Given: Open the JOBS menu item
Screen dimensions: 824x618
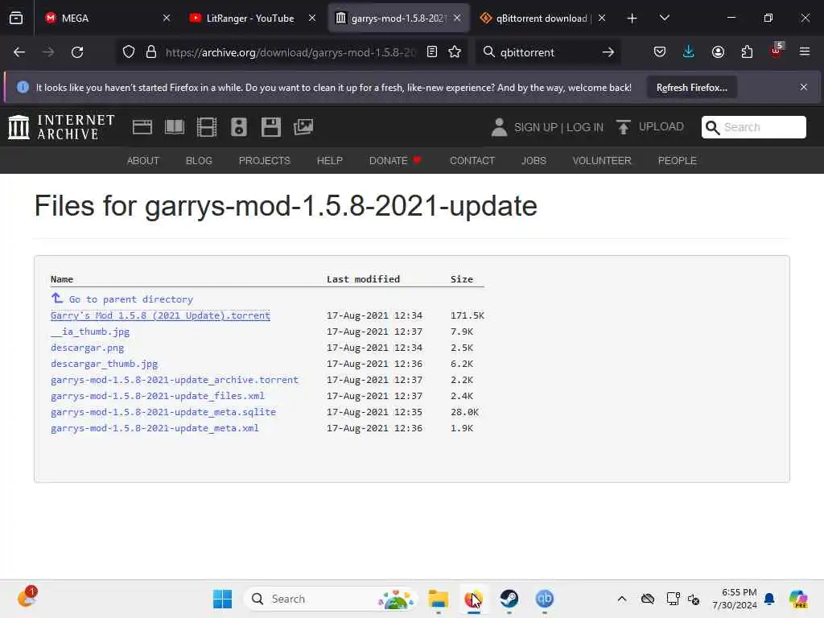Looking at the screenshot, I should point(534,161).
